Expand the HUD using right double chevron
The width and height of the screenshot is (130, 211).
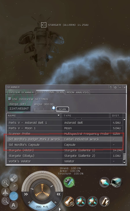tap(26, 194)
